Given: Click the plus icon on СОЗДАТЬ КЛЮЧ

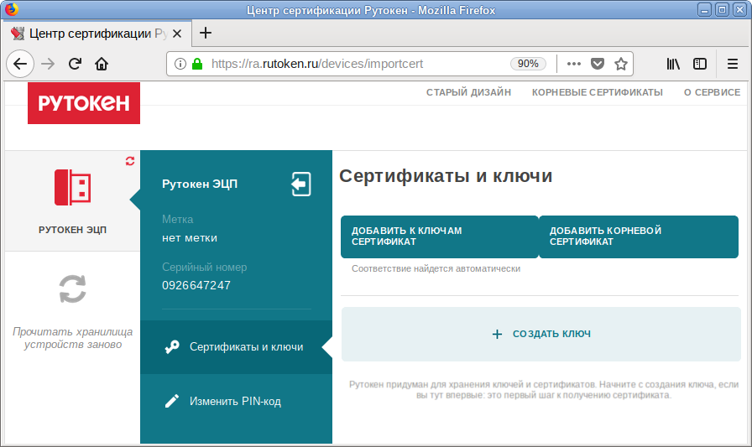Looking at the screenshot, I should [498, 334].
